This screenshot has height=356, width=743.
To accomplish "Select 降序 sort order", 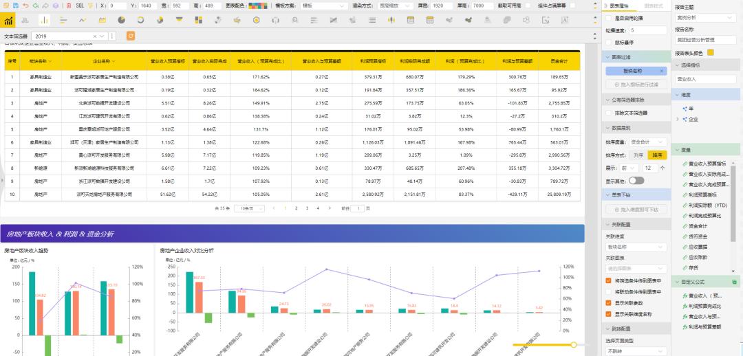I will (657, 155).
